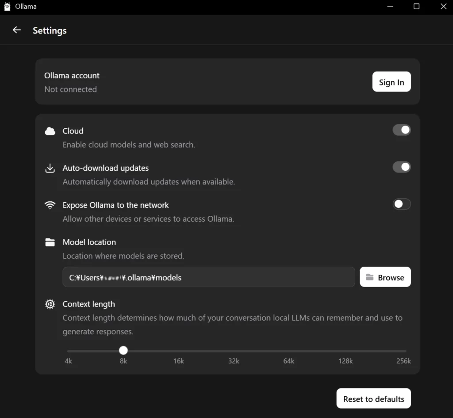Enable Expose Ollama to the network toggle
Screen dimensions: 453x418
point(401,204)
